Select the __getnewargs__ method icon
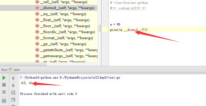Viewport: 206px width, 106px height. tap(37, 56)
